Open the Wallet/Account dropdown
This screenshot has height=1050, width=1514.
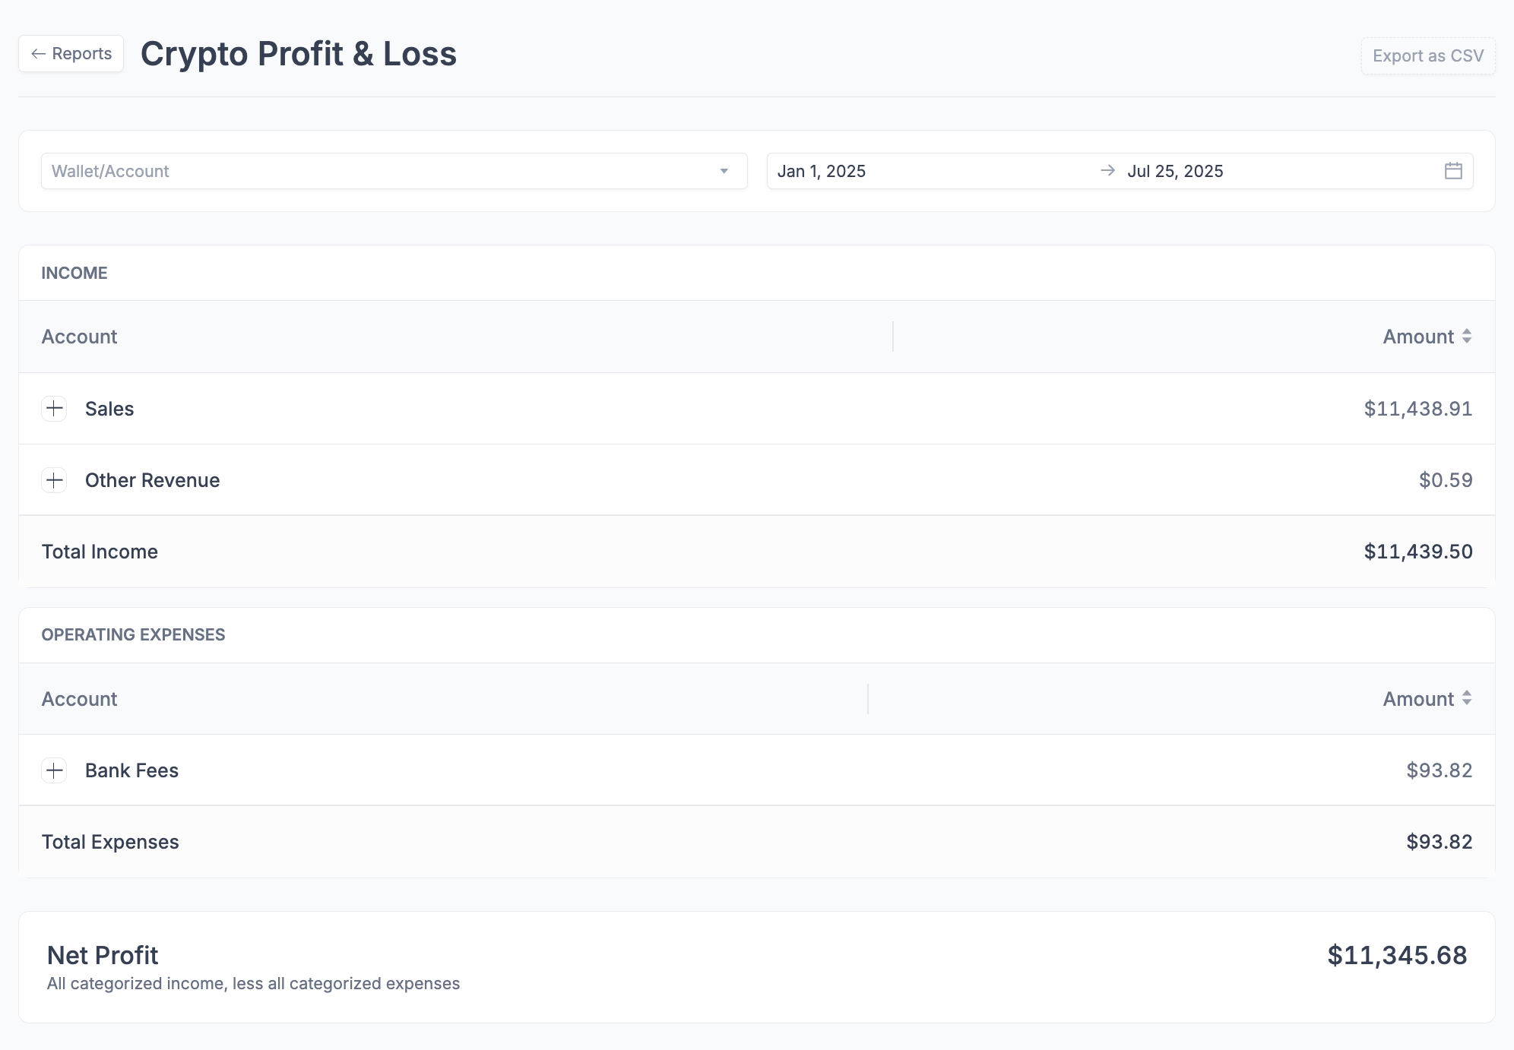[394, 171]
